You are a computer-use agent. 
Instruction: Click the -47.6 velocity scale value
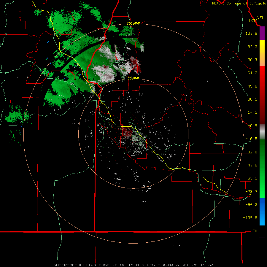pos(251,165)
